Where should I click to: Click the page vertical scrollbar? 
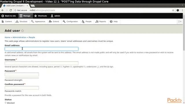(184, 33)
